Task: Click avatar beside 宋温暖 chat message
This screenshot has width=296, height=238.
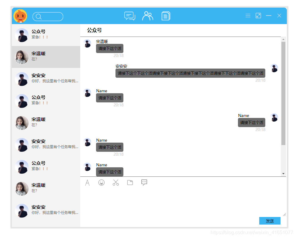Action: coord(88,43)
